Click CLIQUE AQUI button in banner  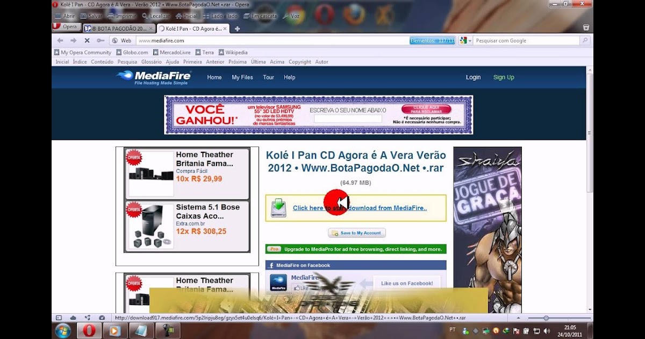click(x=426, y=109)
